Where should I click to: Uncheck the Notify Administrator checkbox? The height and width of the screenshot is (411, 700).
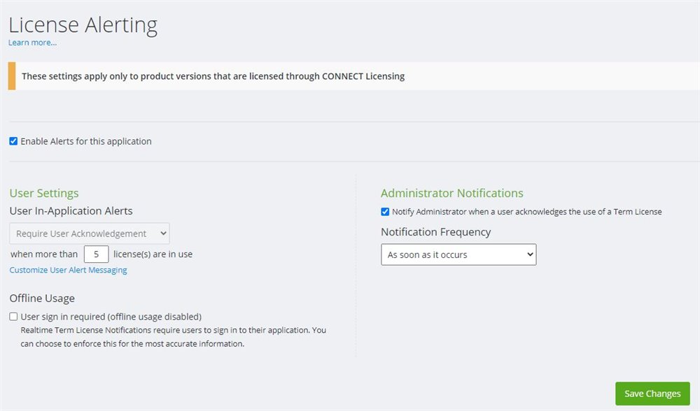tap(385, 212)
